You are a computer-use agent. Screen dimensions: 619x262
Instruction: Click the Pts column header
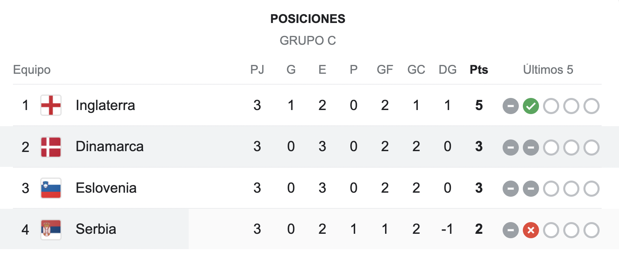(x=479, y=70)
